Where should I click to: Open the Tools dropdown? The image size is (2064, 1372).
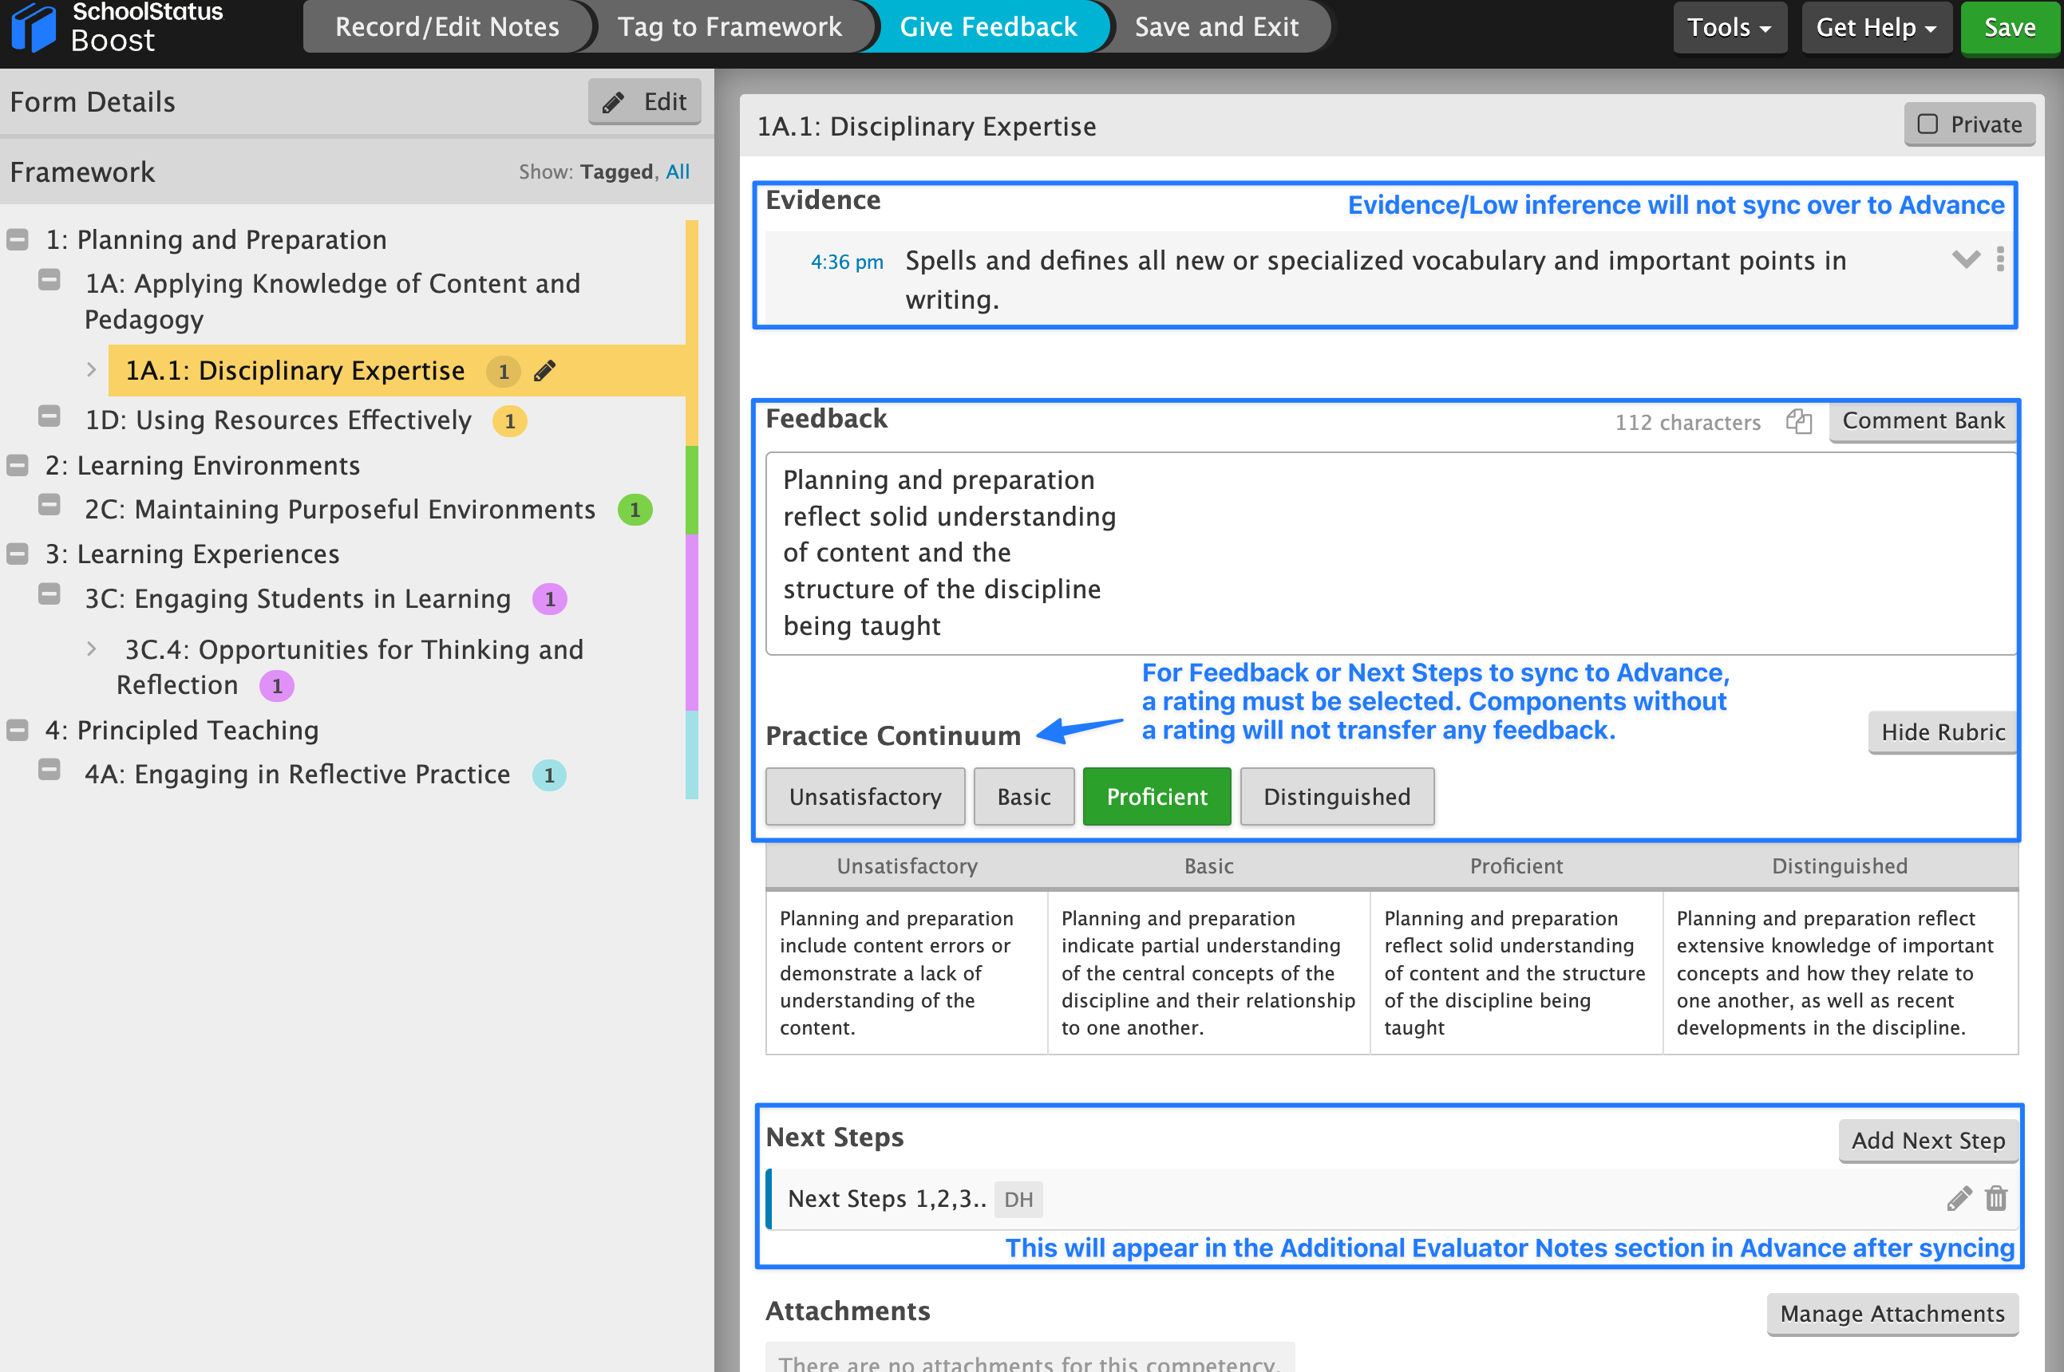1730,27
